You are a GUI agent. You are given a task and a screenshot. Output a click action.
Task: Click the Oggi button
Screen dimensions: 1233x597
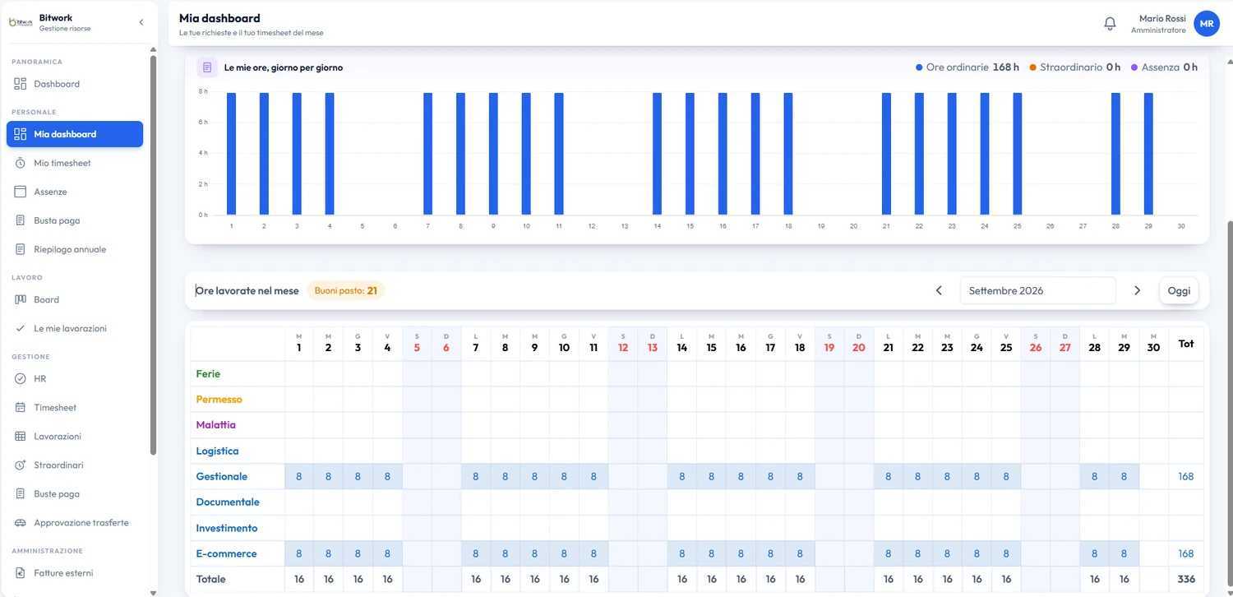click(1179, 290)
